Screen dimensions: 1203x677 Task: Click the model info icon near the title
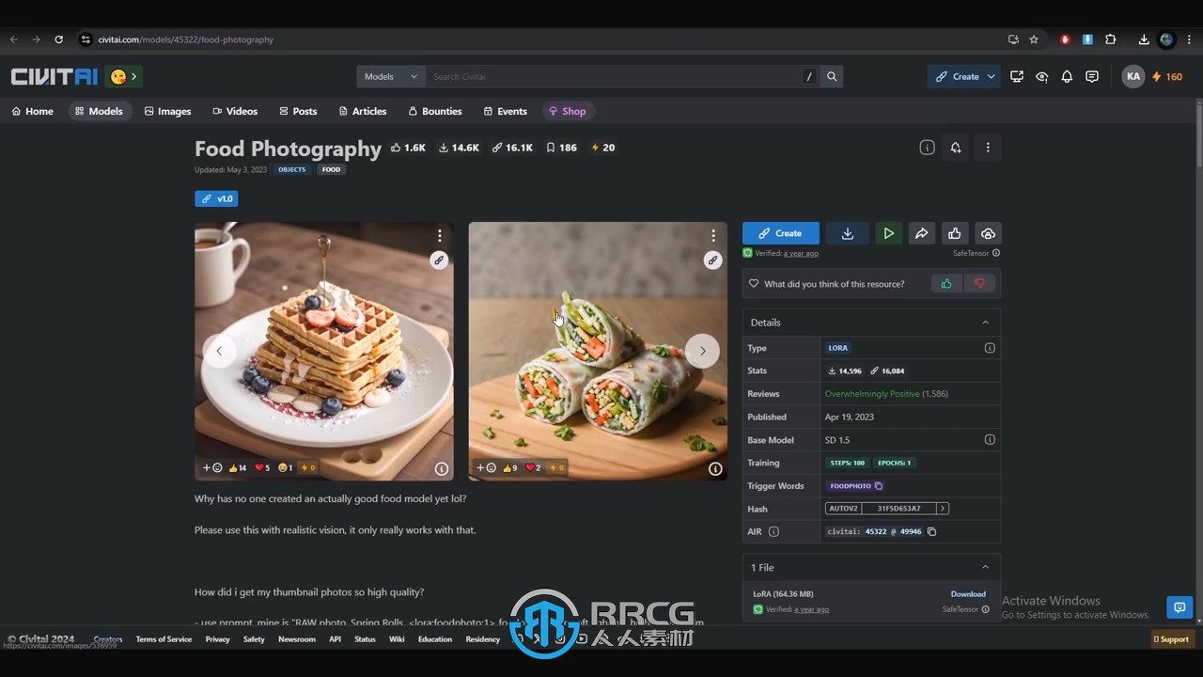(x=927, y=148)
